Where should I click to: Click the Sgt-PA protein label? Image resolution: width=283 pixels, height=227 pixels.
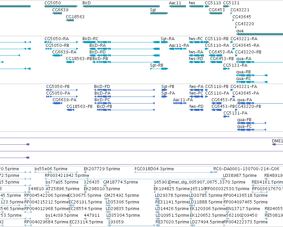(168, 93)
